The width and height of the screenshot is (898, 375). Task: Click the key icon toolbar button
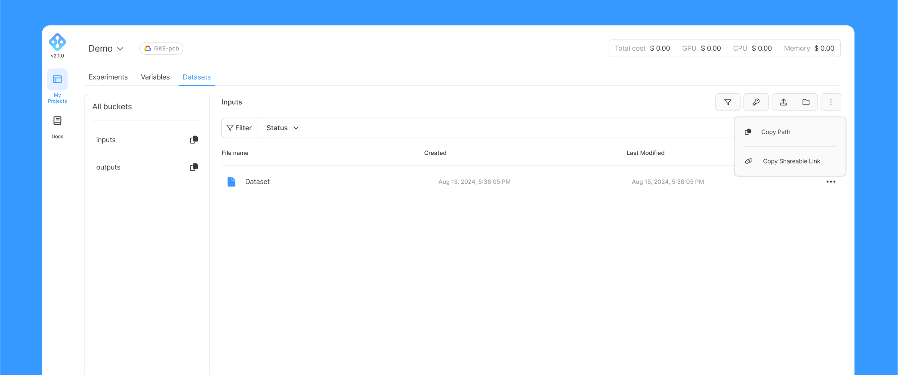pos(756,102)
